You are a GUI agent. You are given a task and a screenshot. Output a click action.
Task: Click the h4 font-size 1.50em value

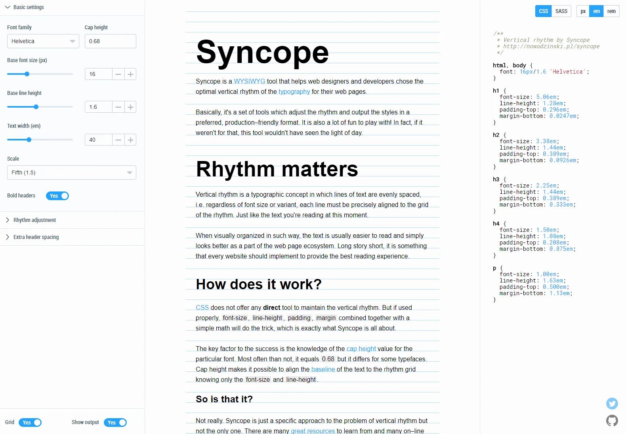(546, 230)
